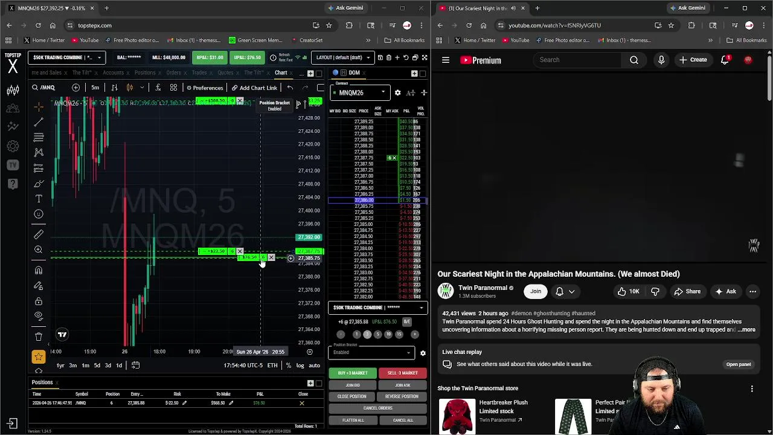Viewport: 773px width, 435px height.
Task: Open settings gear in TopstepX left sidebar
Action: [13, 146]
